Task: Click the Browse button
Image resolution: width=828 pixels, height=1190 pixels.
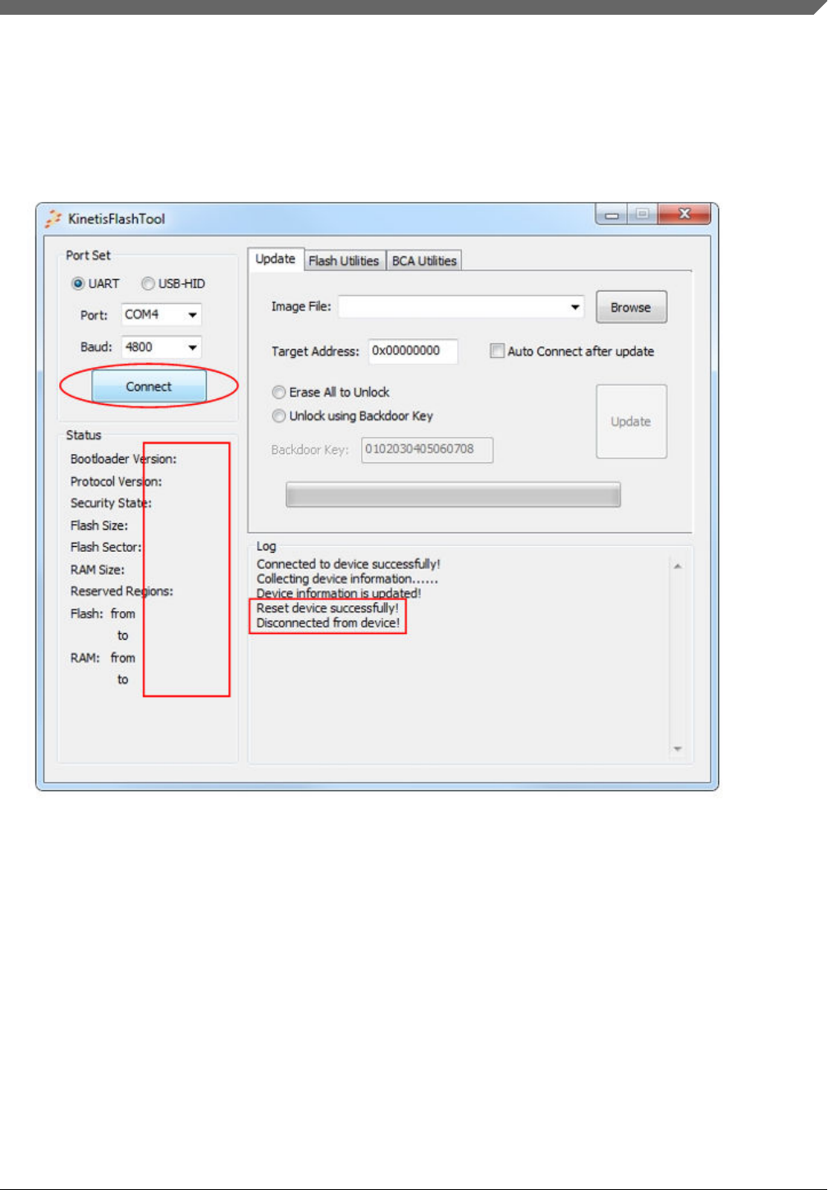Action: pyautogui.click(x=631, y=307)
